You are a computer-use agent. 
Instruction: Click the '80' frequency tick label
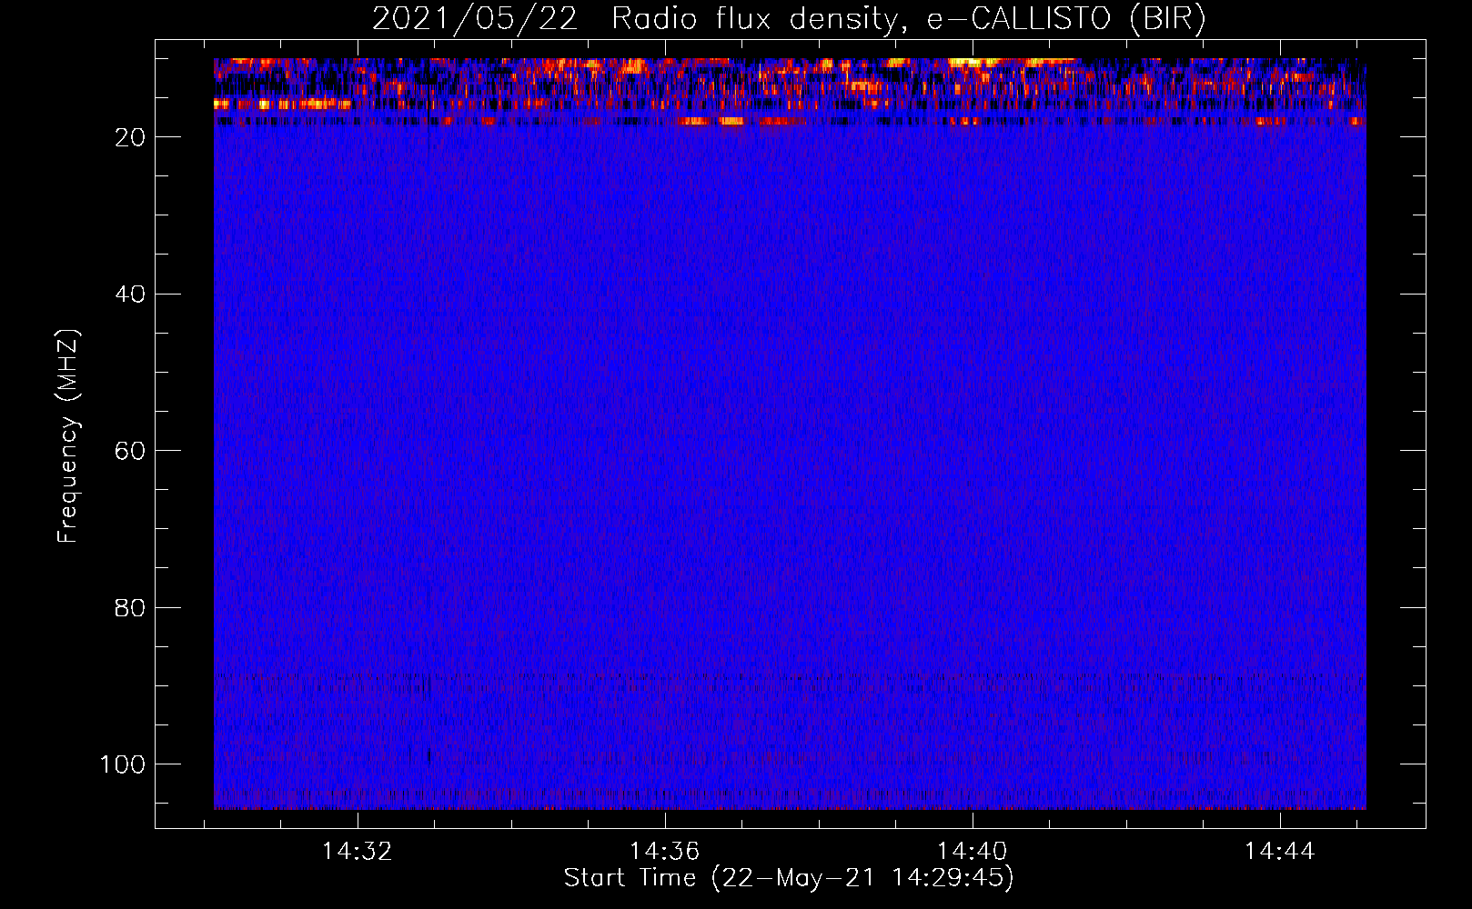[130, 608]
